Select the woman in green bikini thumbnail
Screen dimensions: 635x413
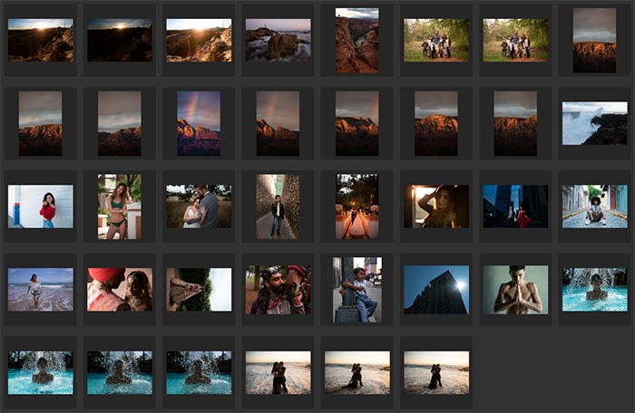[120, 206]
